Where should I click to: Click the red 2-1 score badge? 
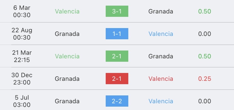click(x=117, y=79)
